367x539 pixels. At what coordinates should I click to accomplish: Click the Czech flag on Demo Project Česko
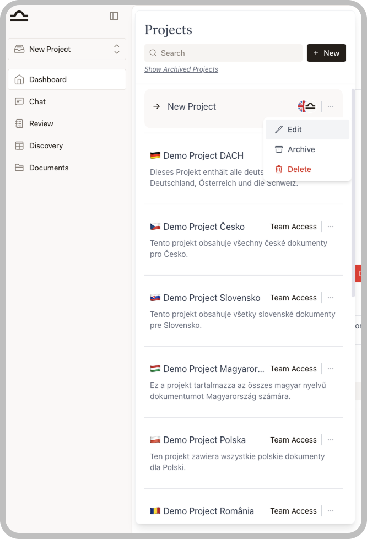[x=155, y=227]
